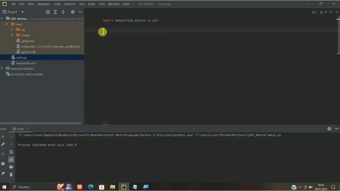Collapse the venv folder
Screen dimensions: 340x191
(x=7, y=24)
